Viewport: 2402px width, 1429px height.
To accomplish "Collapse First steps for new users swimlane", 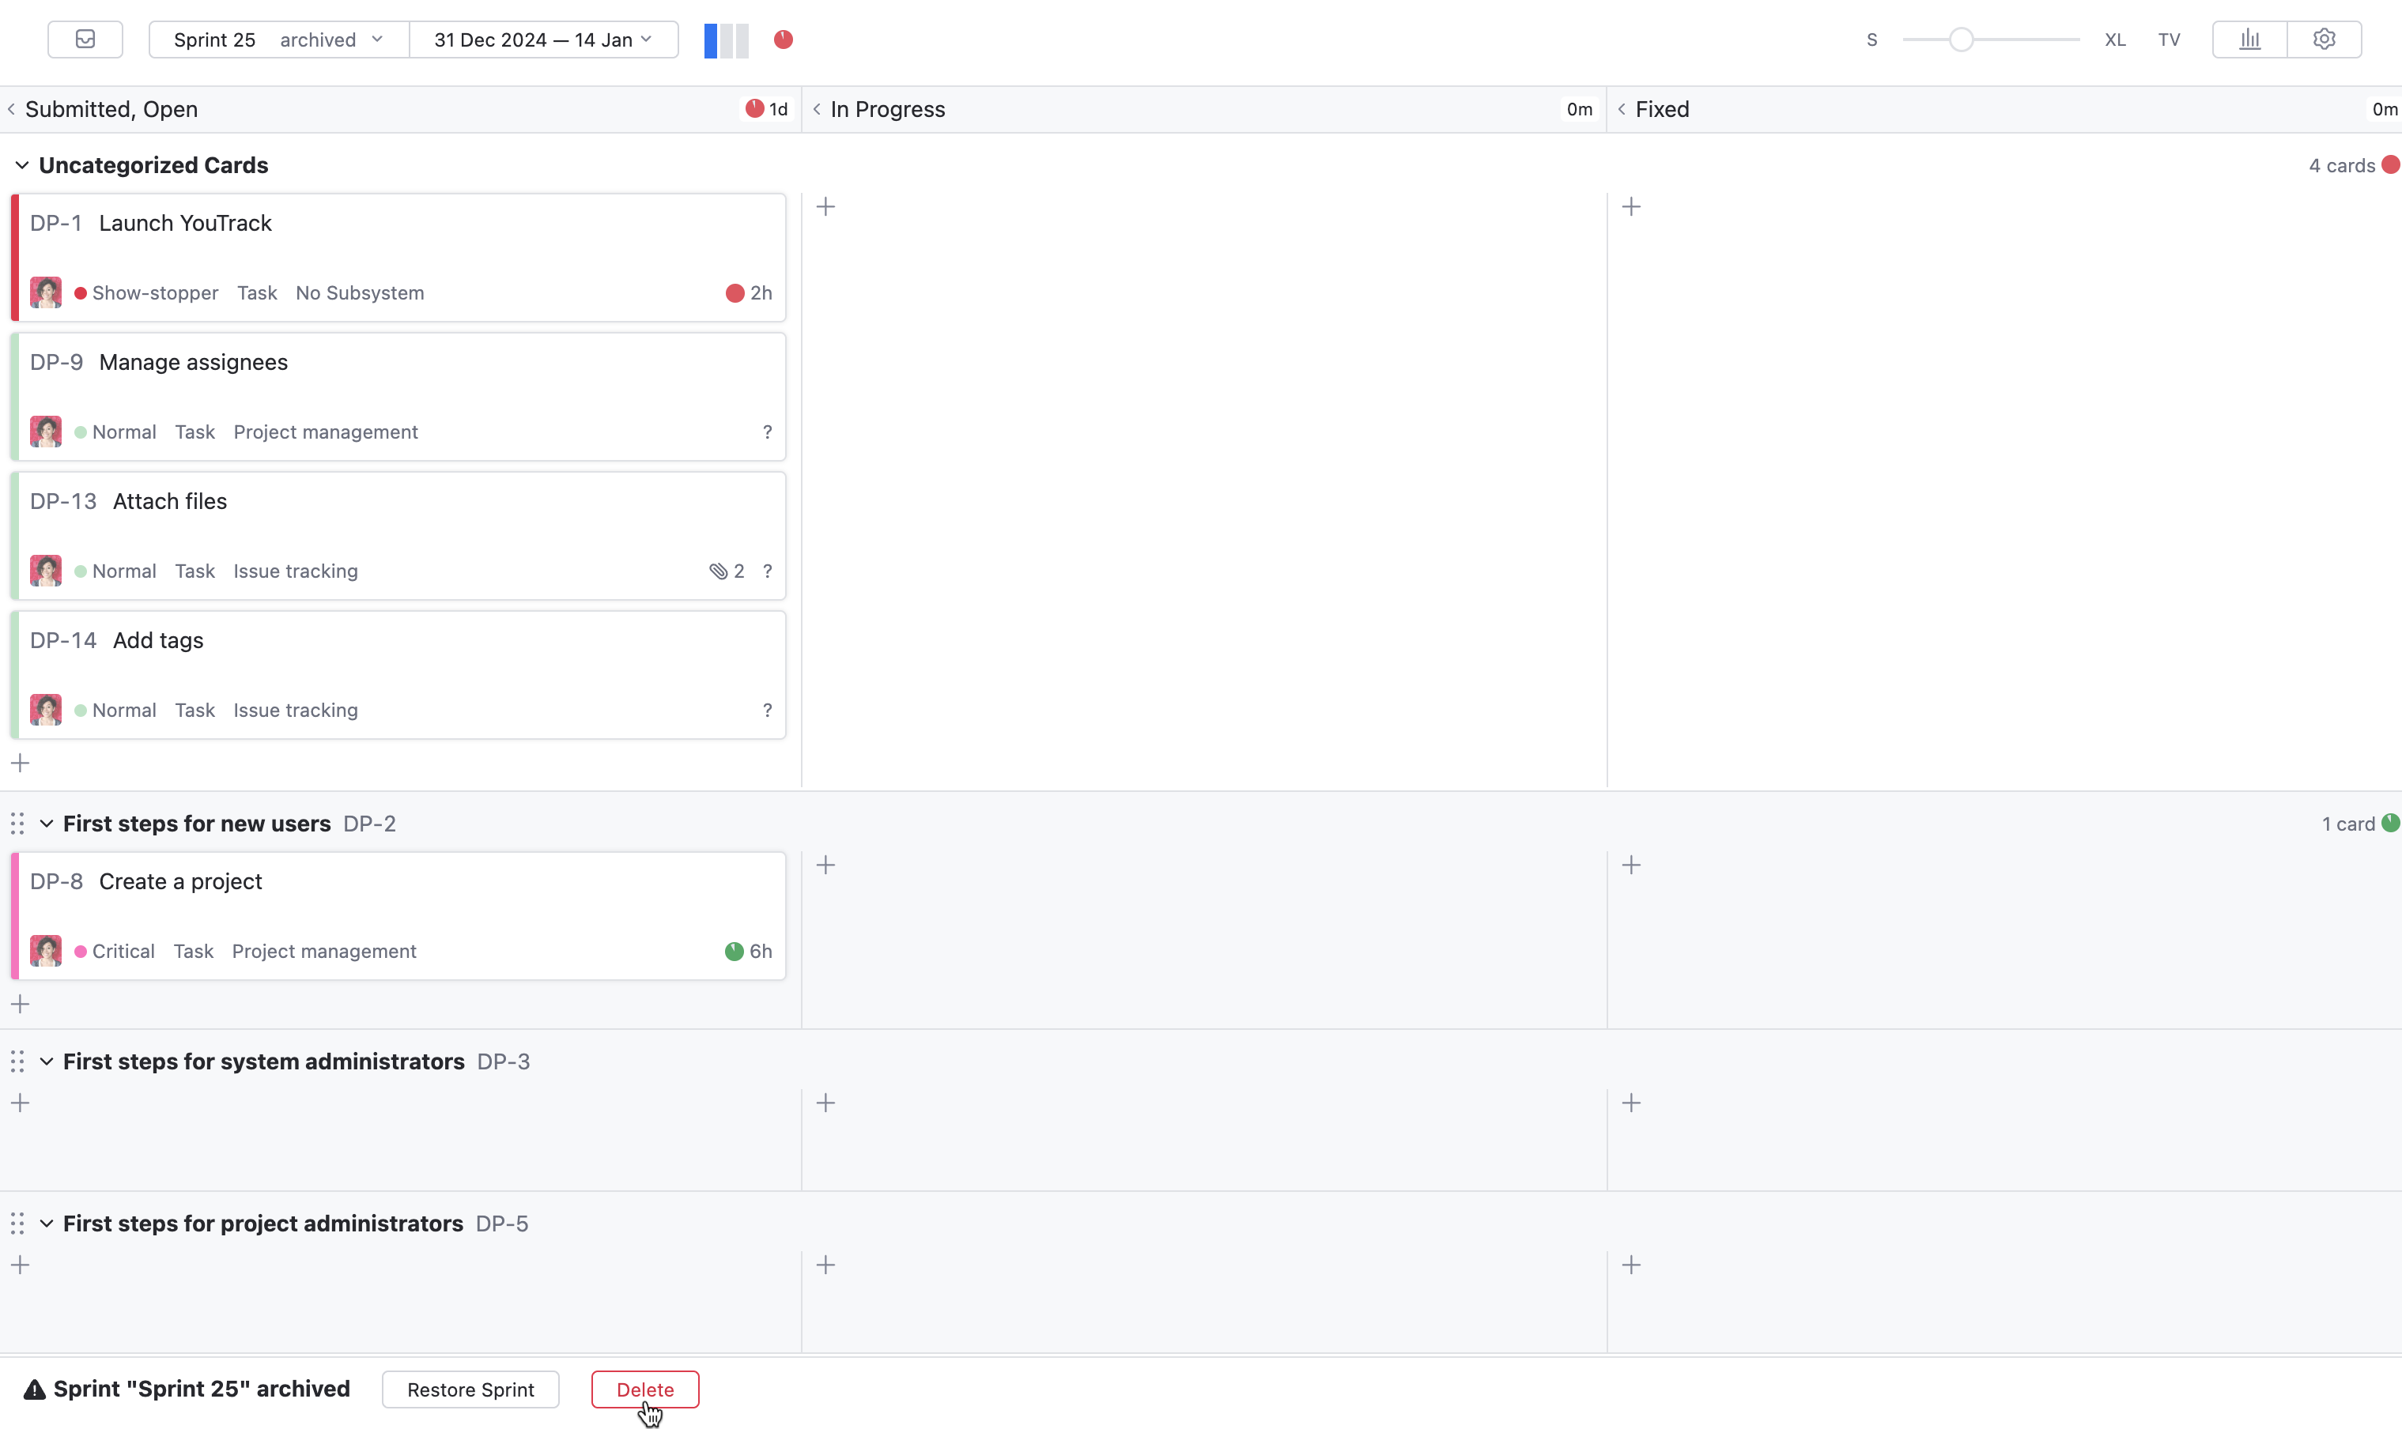I will [46, 824].
